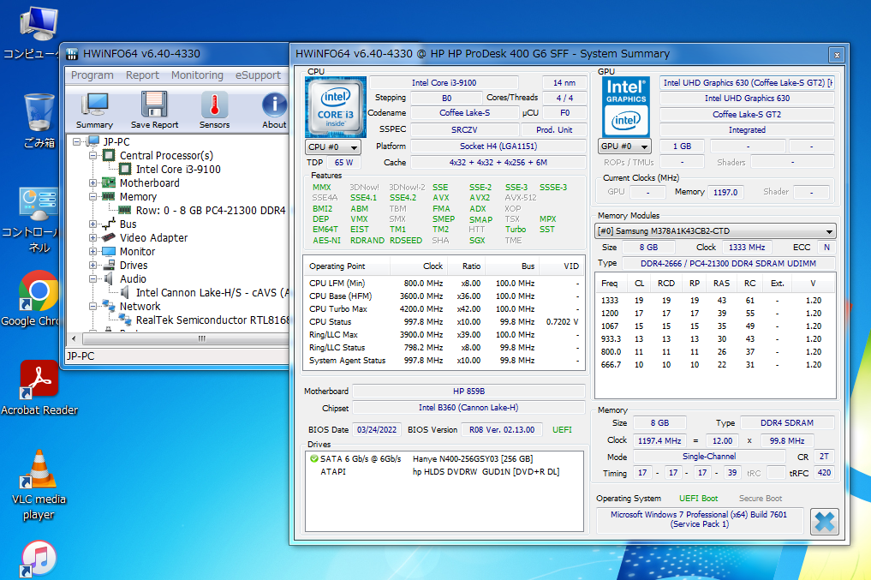Open the Program menu
871x580 pixels.
[92, 75]
